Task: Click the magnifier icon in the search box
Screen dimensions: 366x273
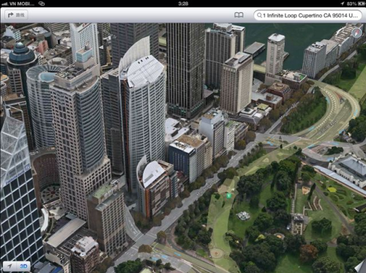Action: tap(259, 15)
